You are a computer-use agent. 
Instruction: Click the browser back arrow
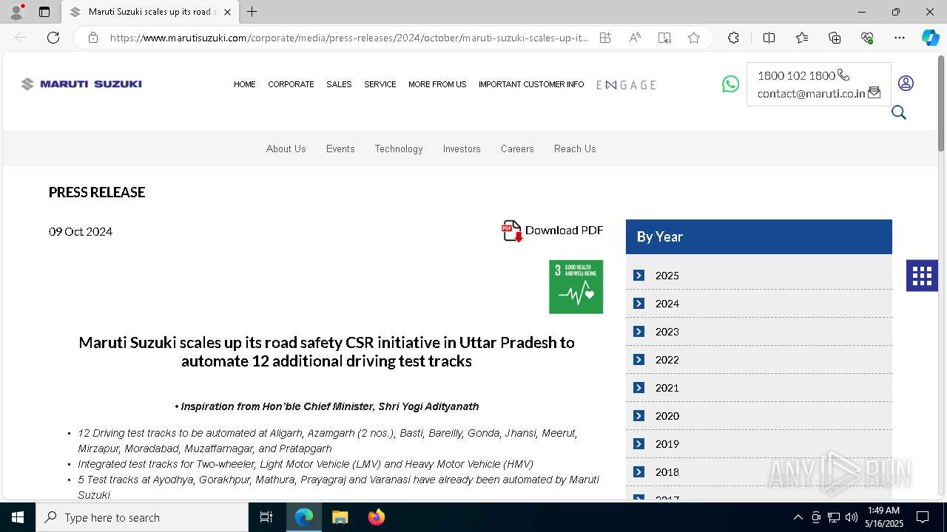[x=21, y=38]
